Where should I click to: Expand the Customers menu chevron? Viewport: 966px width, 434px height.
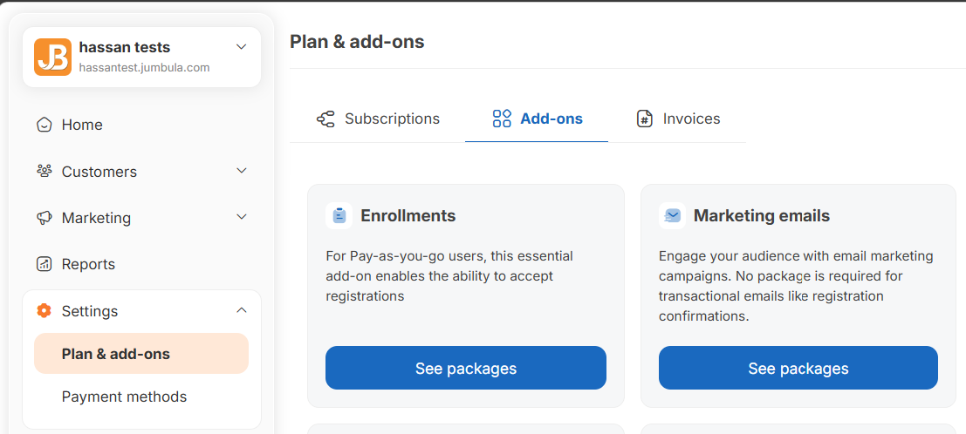pos(242,171)
